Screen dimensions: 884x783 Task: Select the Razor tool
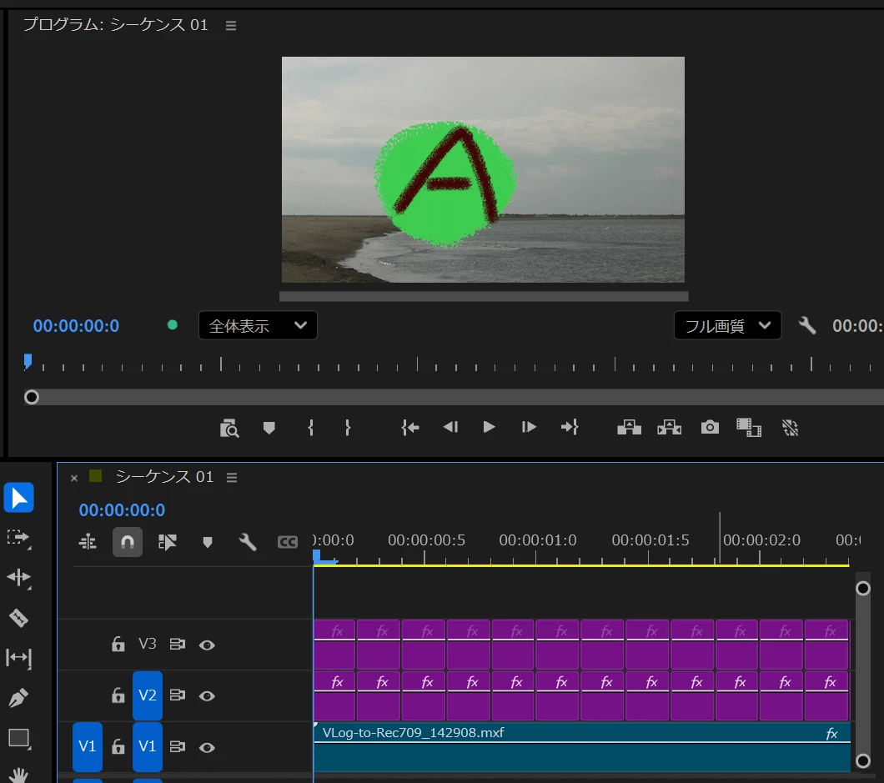point(18,618)
